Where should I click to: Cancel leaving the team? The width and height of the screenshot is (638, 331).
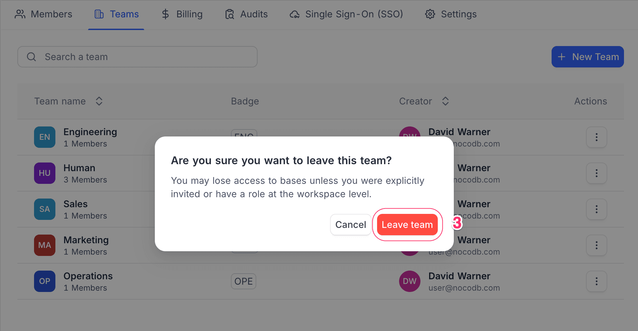(350, 225)
